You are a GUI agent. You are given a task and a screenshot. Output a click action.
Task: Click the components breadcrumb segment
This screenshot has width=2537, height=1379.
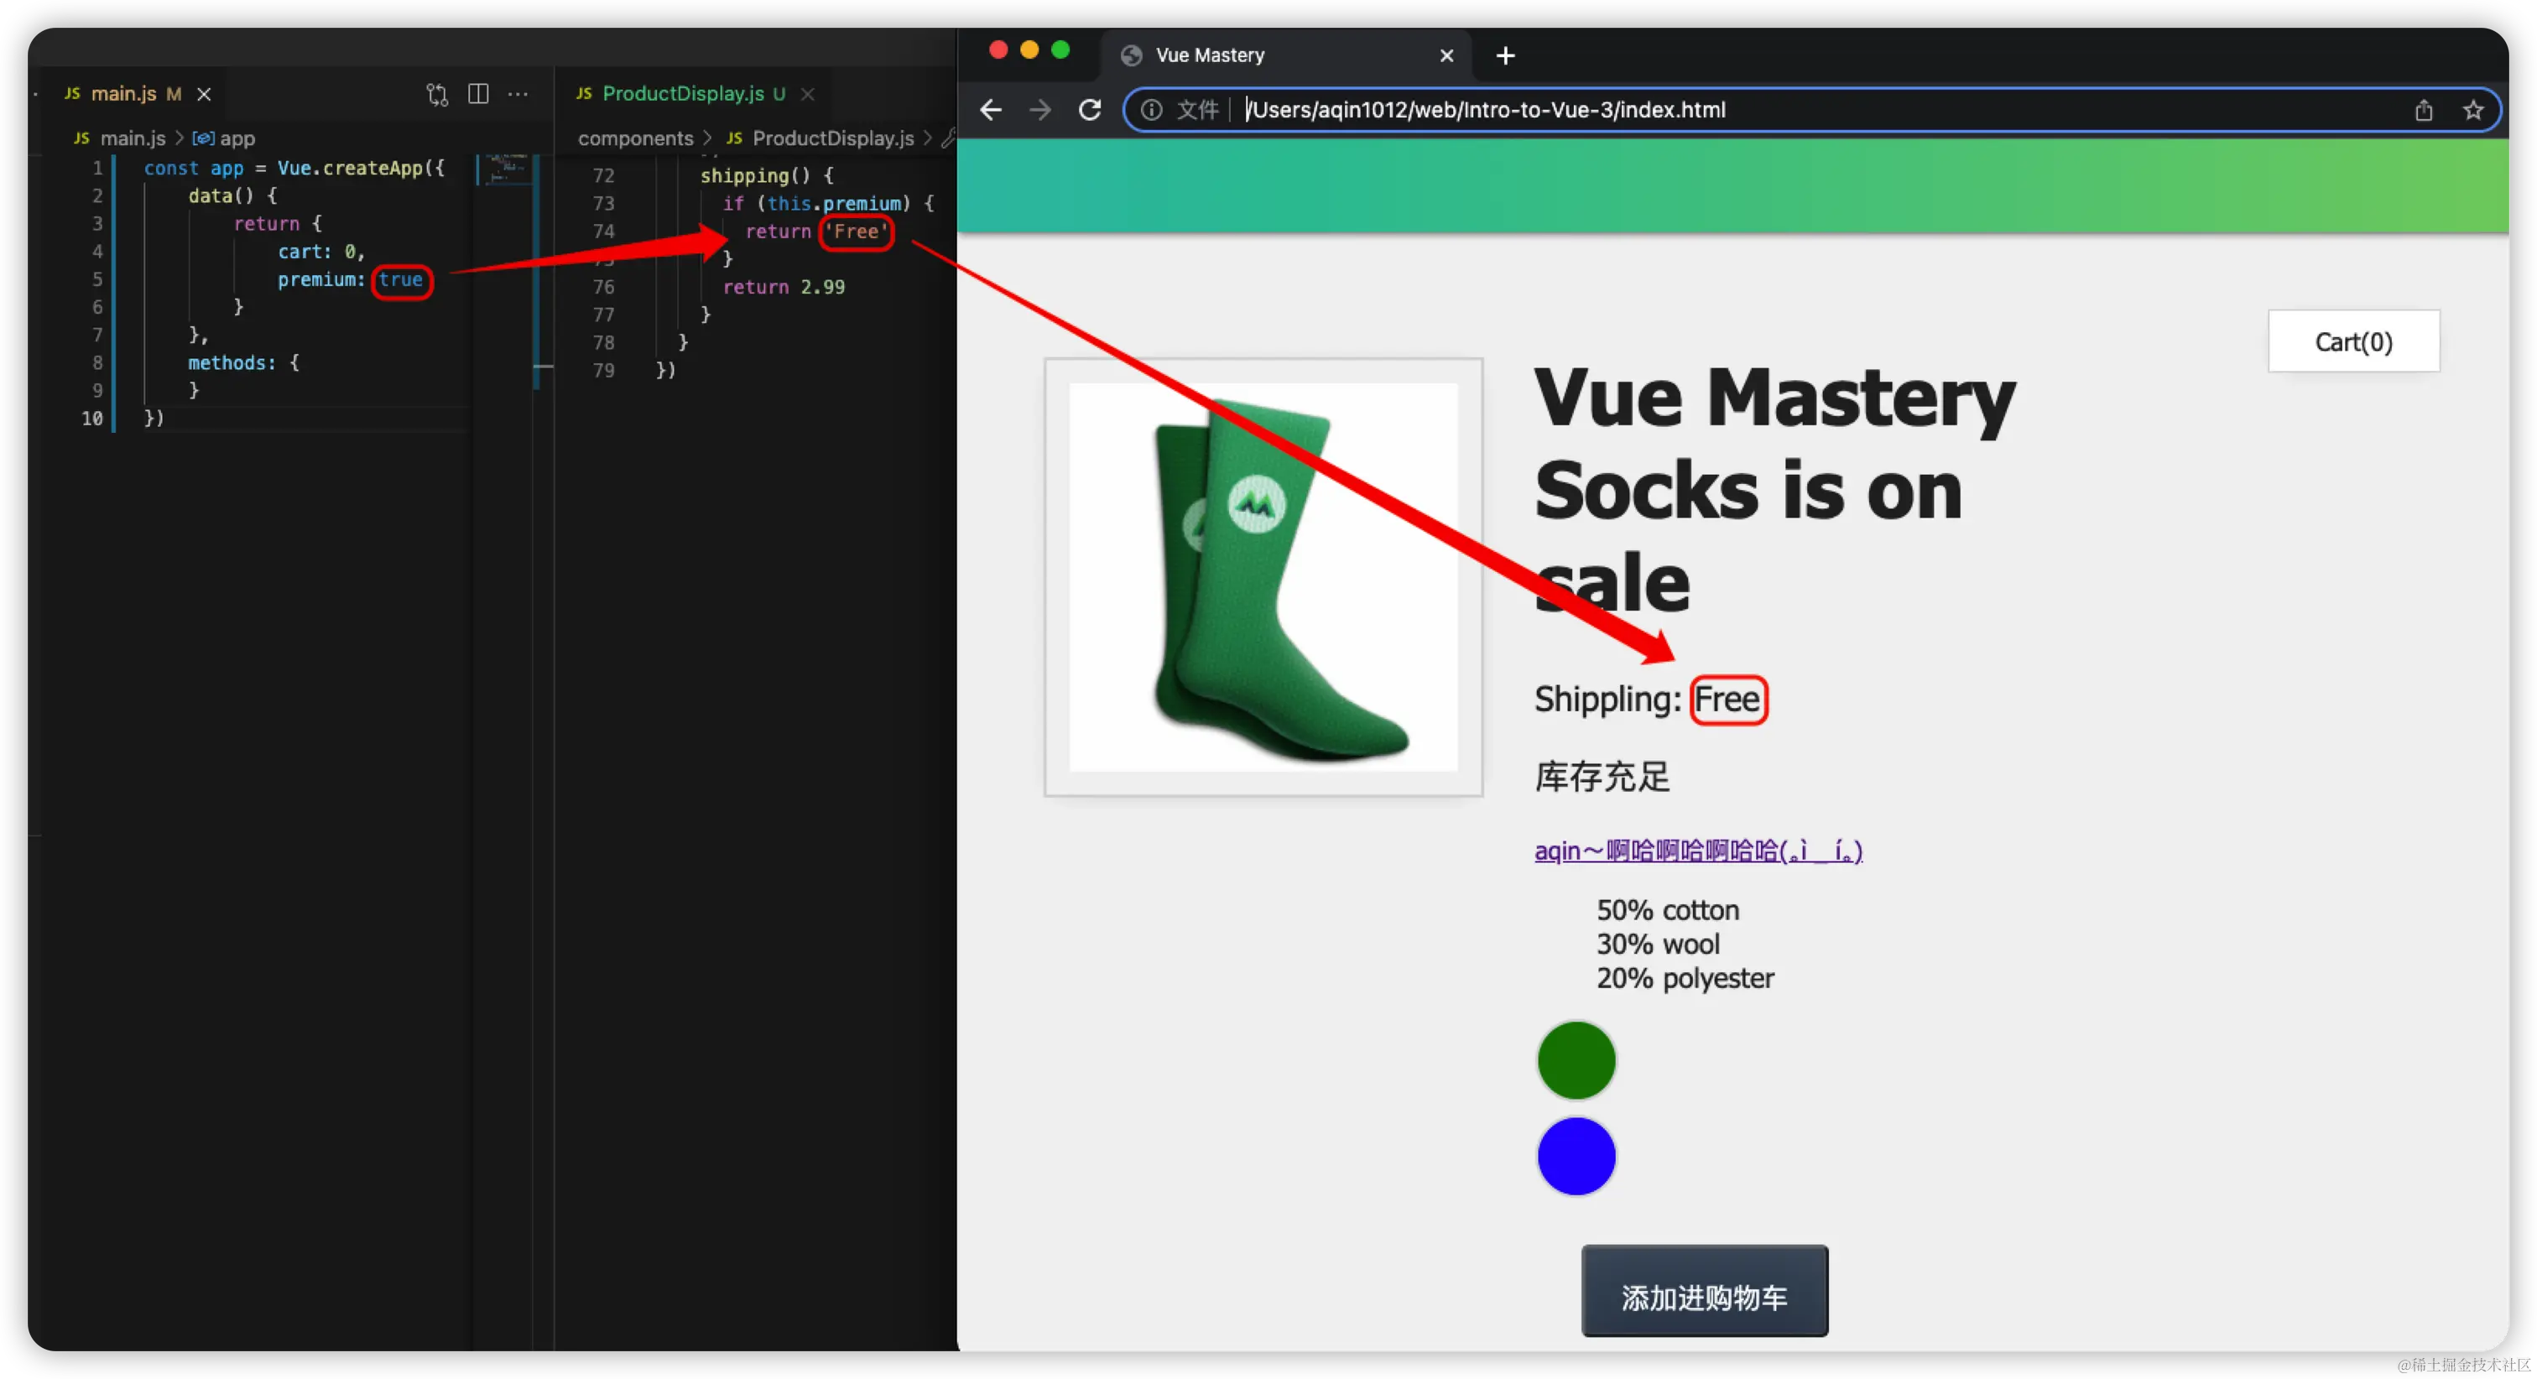(x=635, y=139)
